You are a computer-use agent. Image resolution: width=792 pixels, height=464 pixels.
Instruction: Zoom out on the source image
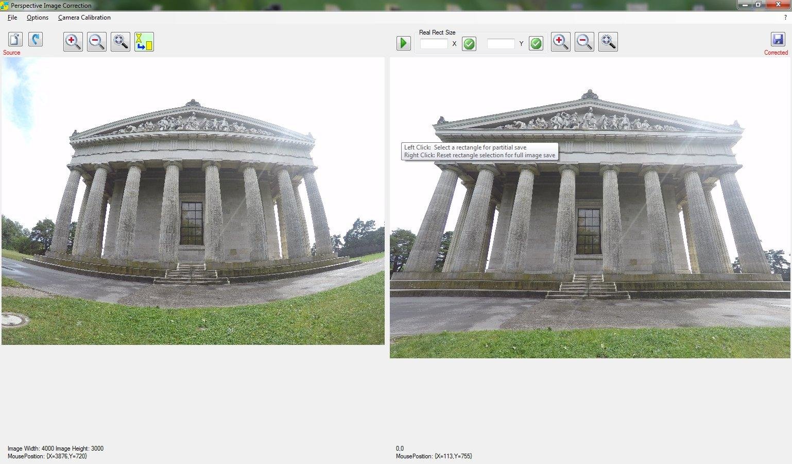pos(96,42)
